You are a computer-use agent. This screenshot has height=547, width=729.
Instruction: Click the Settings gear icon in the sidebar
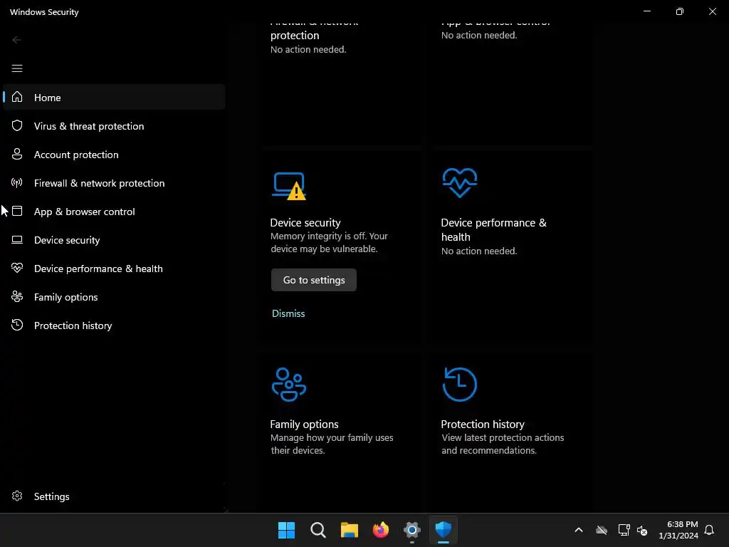coord(17,496)
